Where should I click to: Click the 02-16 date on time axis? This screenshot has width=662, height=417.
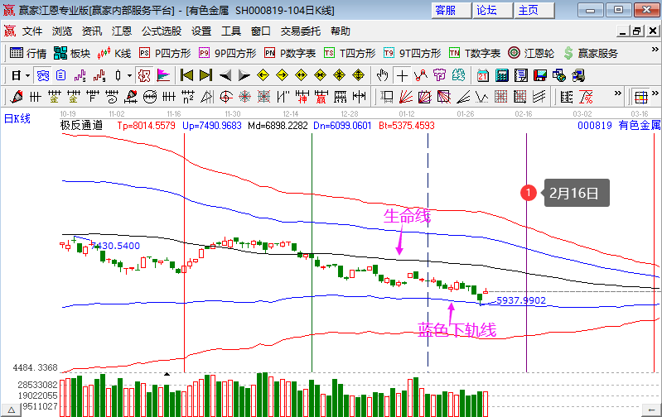pyautogui.click(x=524, y=114)
